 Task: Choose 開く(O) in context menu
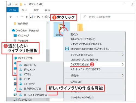coord(75,34)
